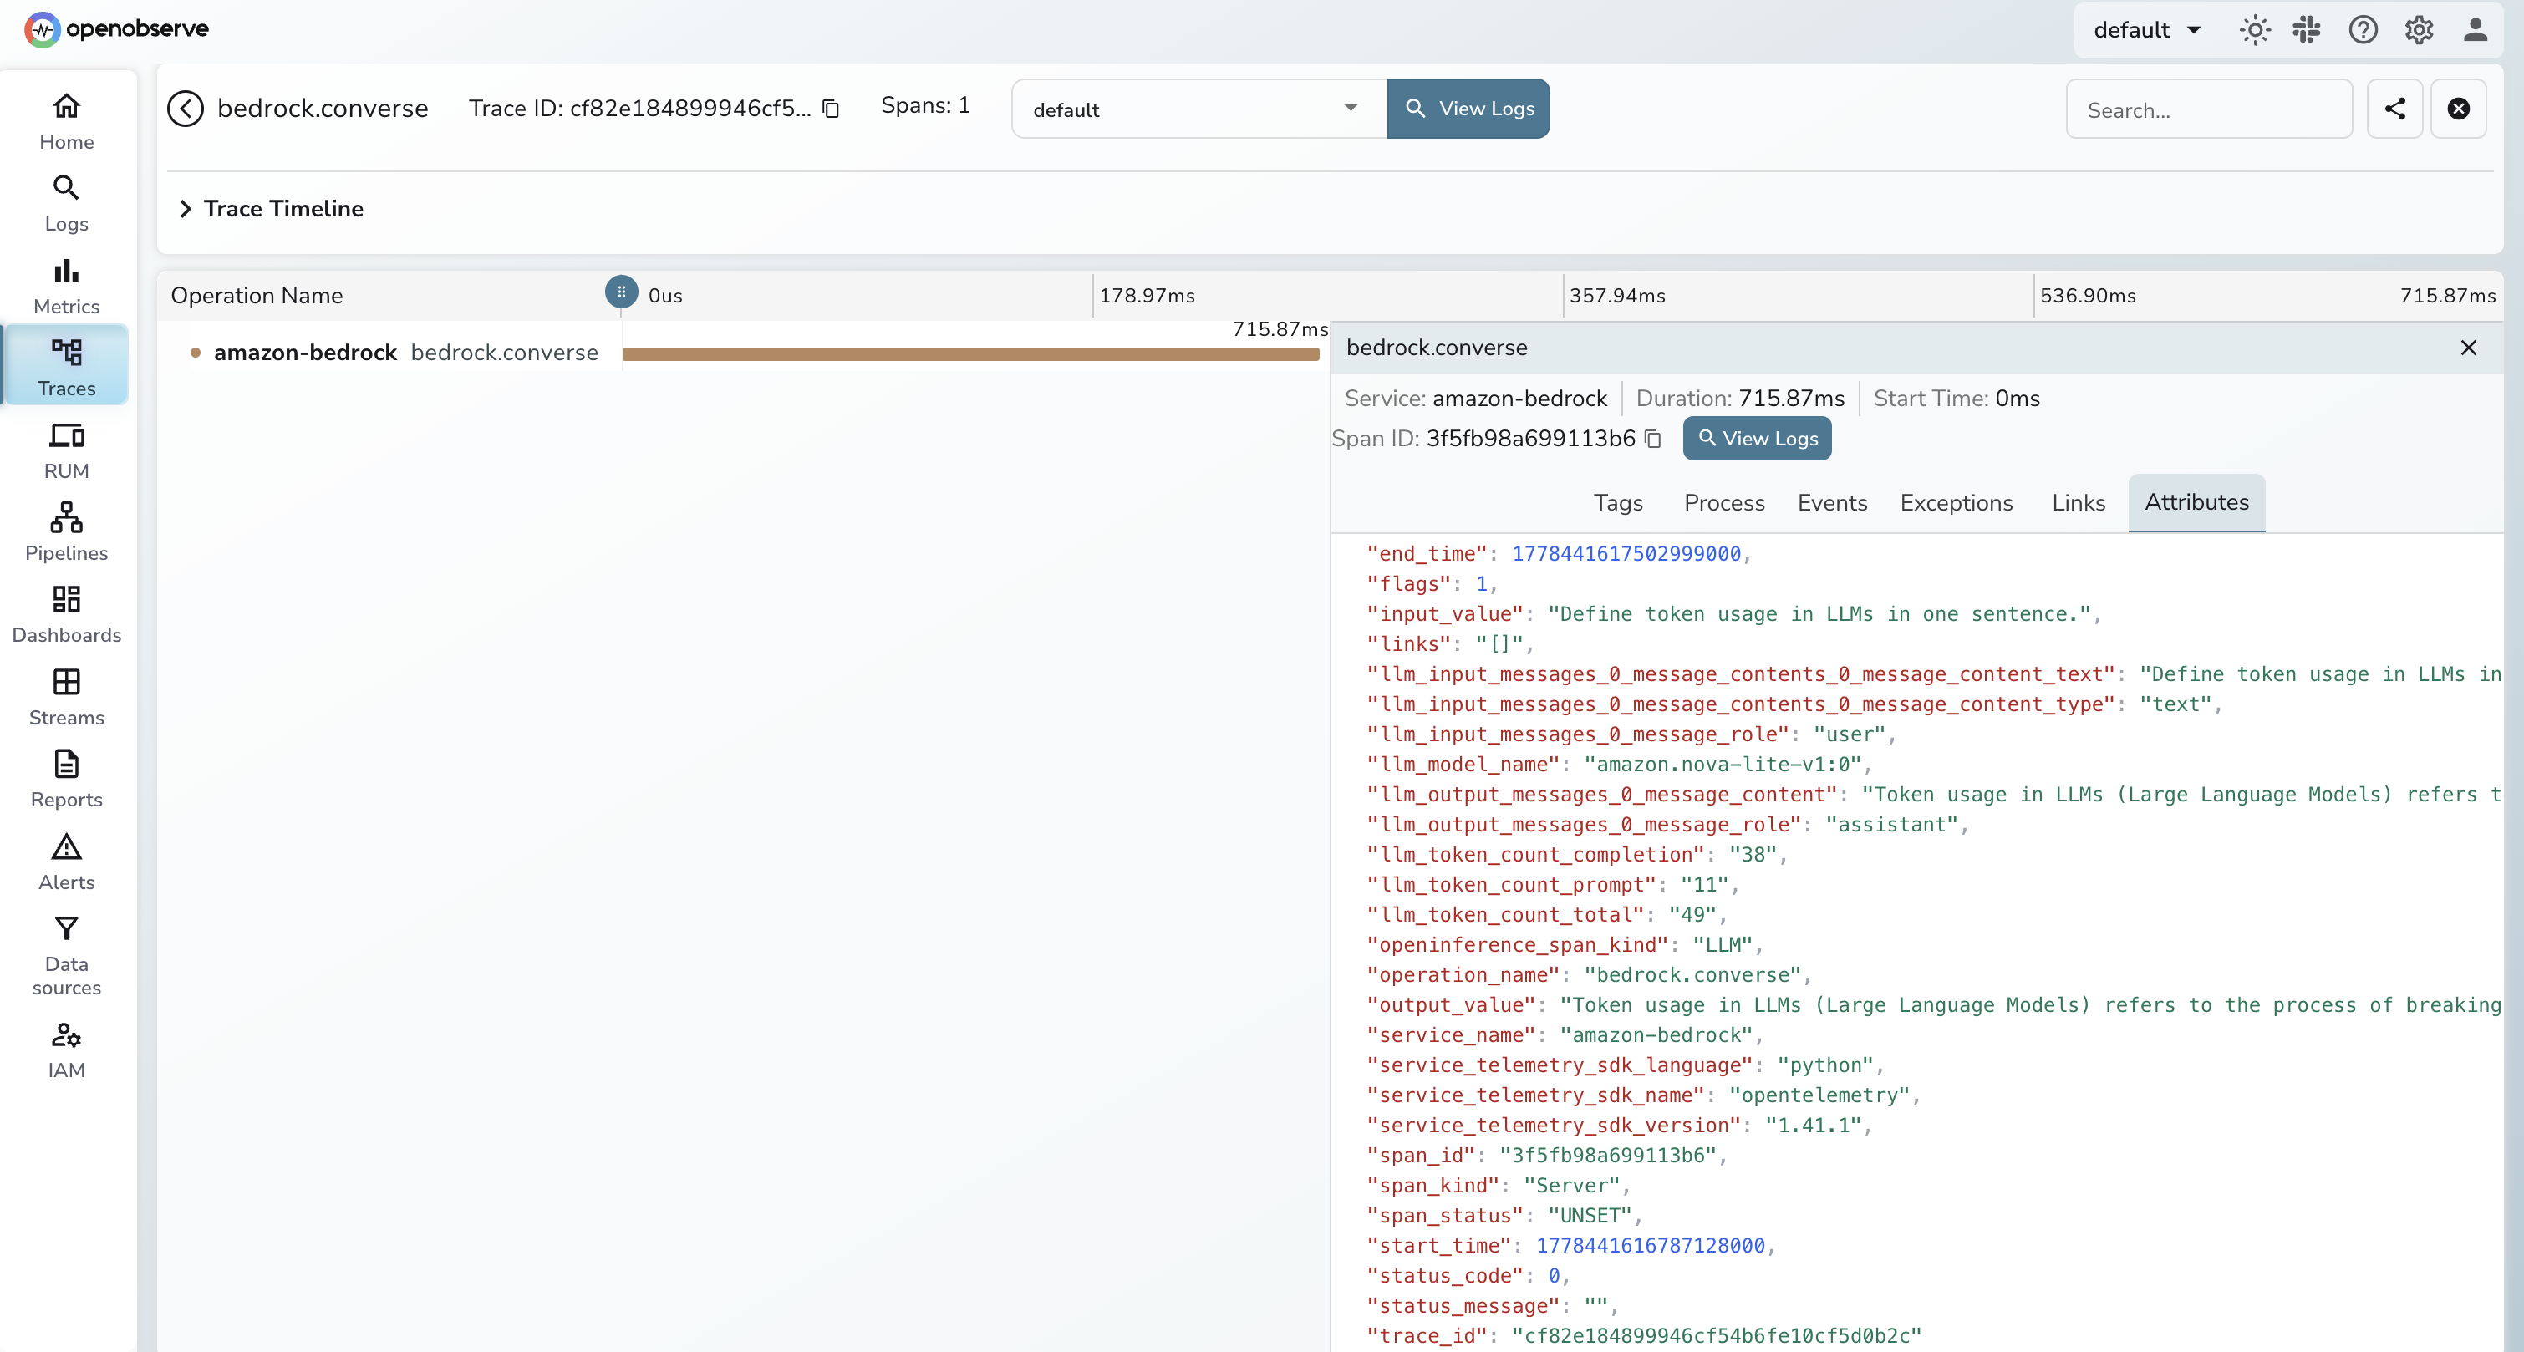
Task: Click the "span_status" "UNSET" line
Action: (x=1504, y=1216)
